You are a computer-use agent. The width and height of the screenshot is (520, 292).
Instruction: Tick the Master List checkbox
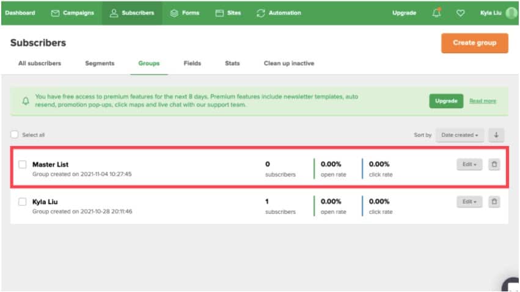(23, 164)
